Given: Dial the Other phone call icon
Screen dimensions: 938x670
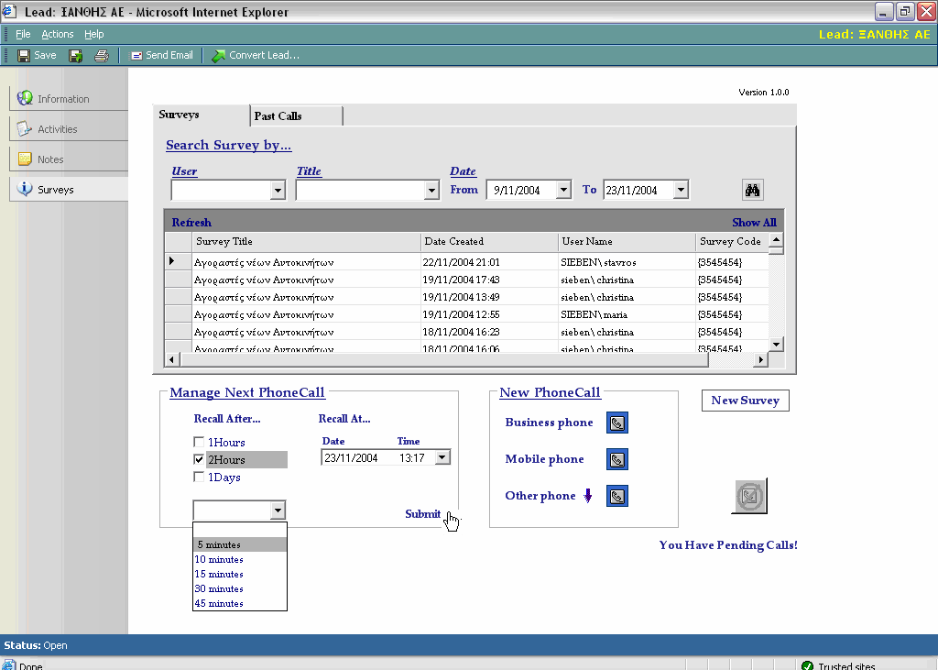Looking at the screenshot, I should [x=616, y=496].
